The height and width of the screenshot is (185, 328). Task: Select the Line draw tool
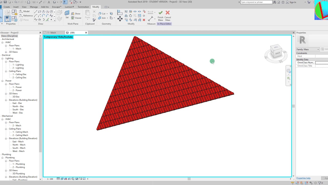coord(36,12)
